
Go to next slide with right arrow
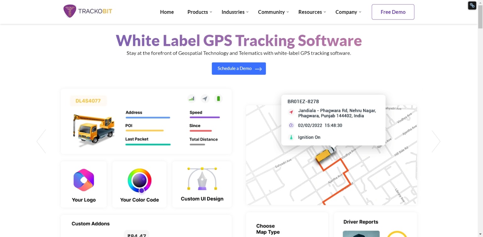[x=436, y=141]
